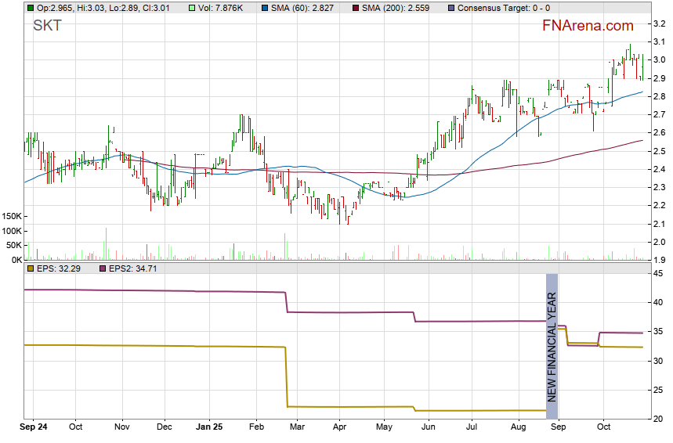Click the NEW FINANCIAL YEAR vertical marker
673x443 pixels.
pyautogui.click(x=552, y=346)
